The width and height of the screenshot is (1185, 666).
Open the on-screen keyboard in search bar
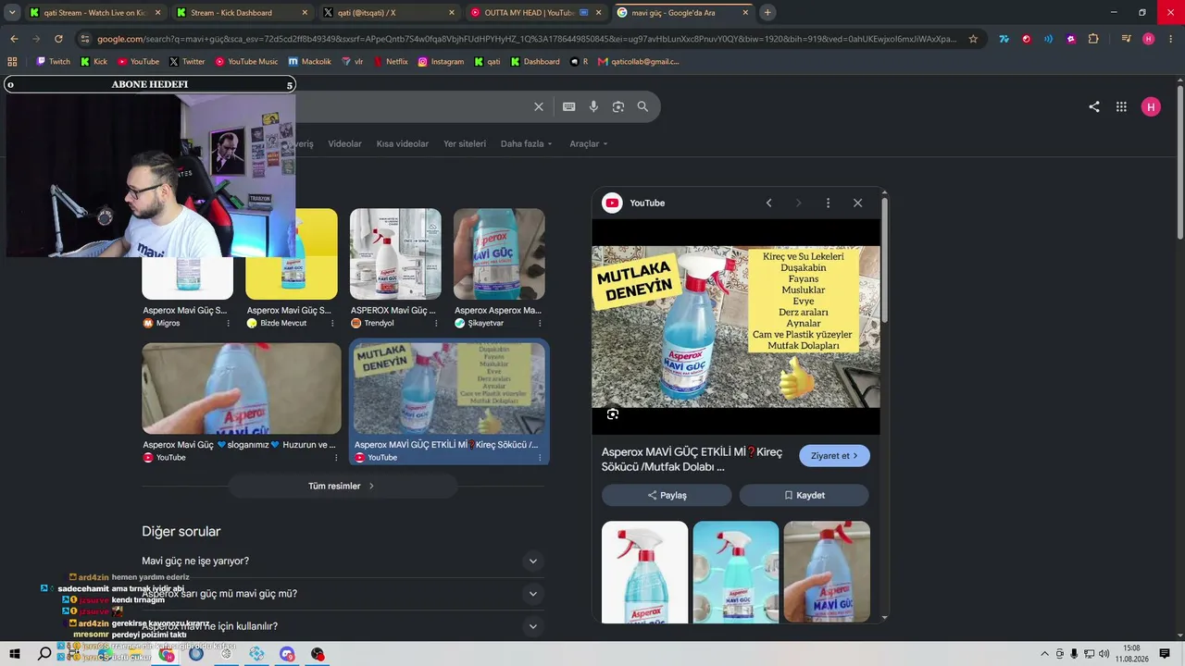[x=569, y=106]
